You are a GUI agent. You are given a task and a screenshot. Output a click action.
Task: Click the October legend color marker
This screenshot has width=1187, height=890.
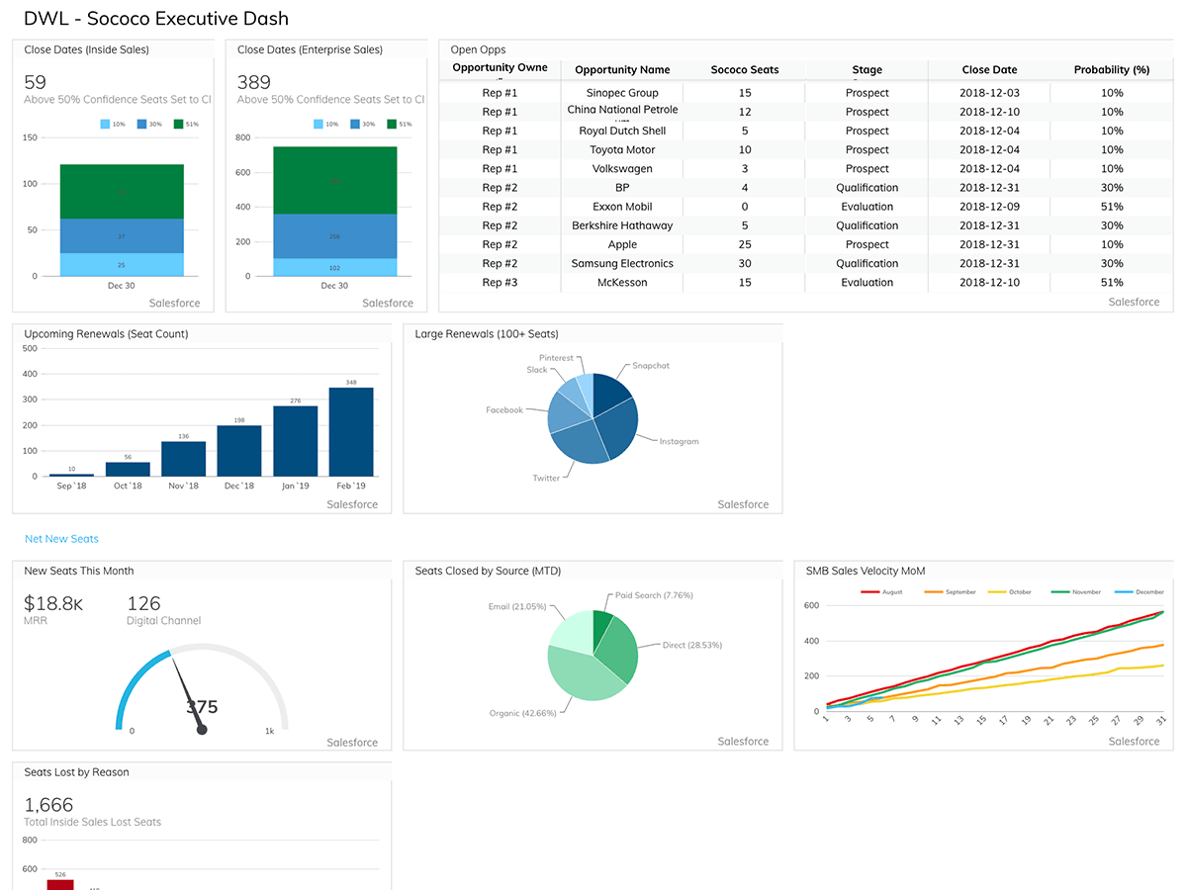995,592
